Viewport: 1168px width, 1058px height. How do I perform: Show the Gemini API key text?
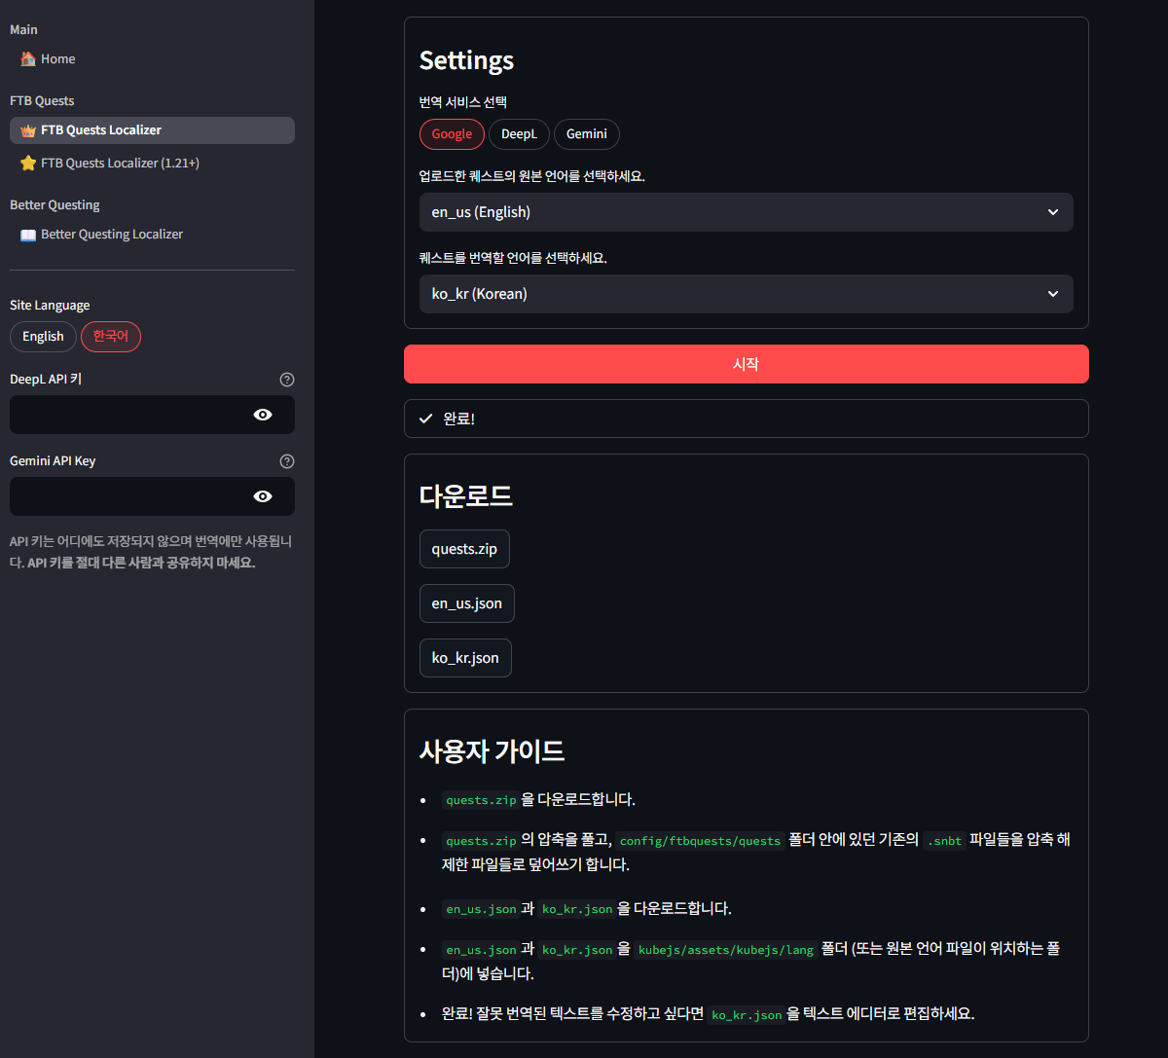(x=263, y=496)
